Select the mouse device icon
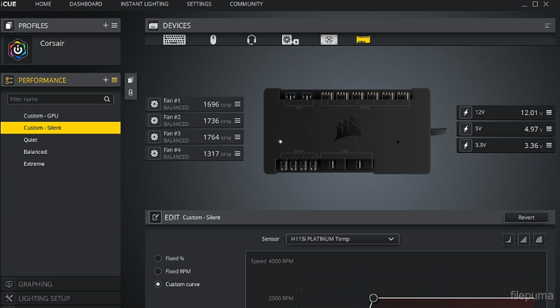560x308 pixels. (213, 40)
